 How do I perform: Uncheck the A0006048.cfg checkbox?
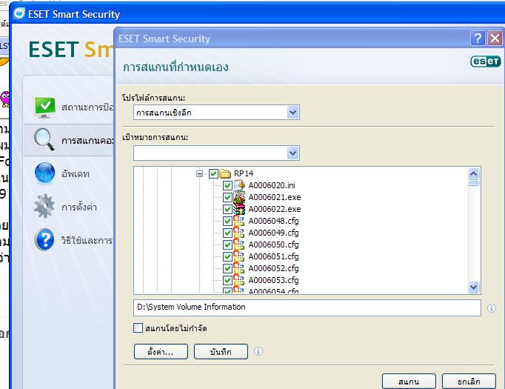point(228,221)
